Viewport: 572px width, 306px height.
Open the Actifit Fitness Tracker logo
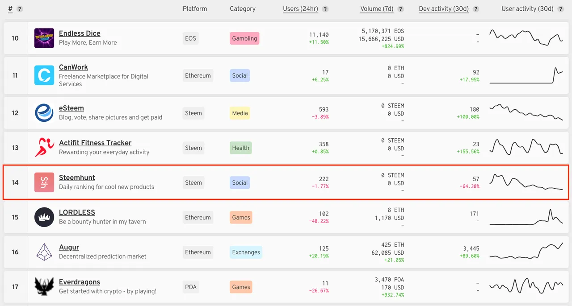pyautogui.click(x=44, y=148)
